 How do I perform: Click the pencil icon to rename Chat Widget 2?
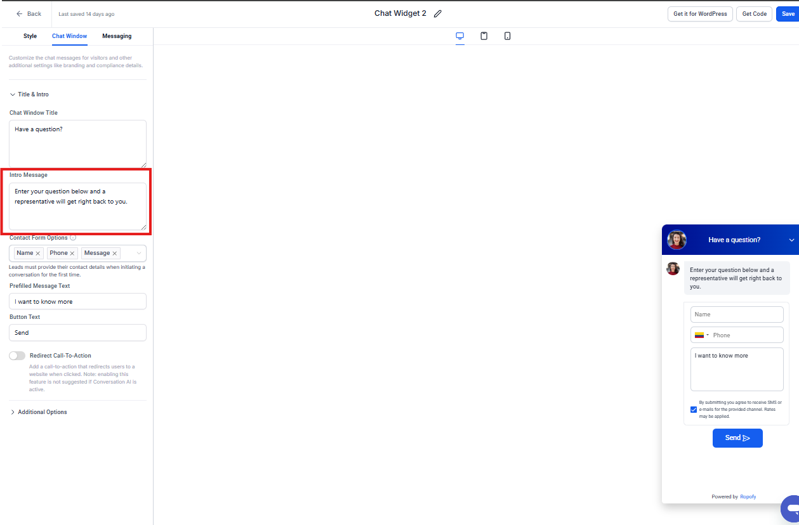coord(437,14)
